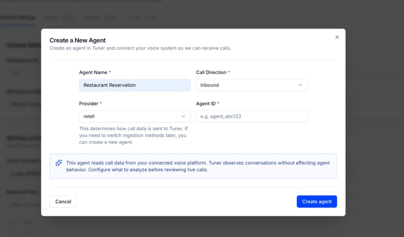Click the blue underline beneath the active tab

click(18, 24)
